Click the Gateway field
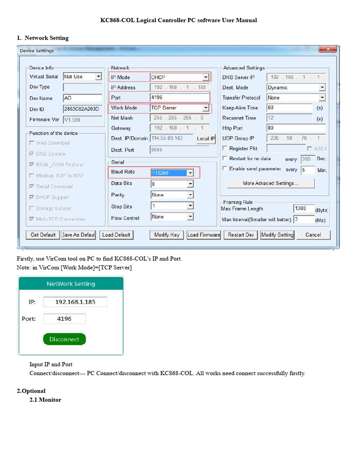 coord(179,128)
